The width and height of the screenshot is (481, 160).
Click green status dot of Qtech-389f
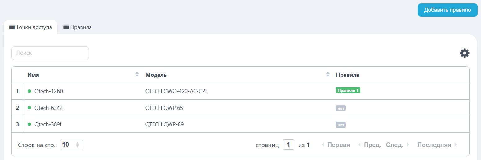click(x=29, y=124)
